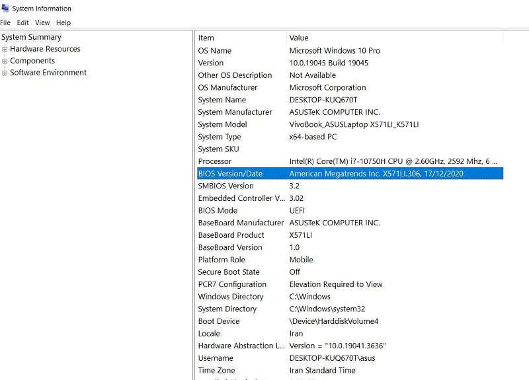The width and height of the screenshot is (529, 380).
Task: Open the View menu
Action: (42, 22)
